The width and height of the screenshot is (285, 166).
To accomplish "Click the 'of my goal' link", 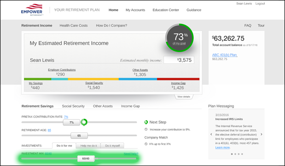I will [x=179, y=43].
